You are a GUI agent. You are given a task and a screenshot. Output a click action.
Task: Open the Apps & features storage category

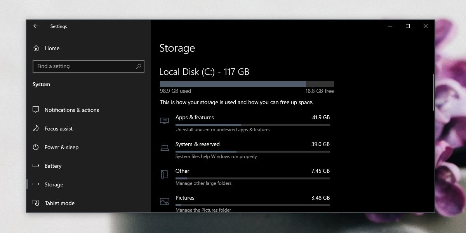pos(245,123)
